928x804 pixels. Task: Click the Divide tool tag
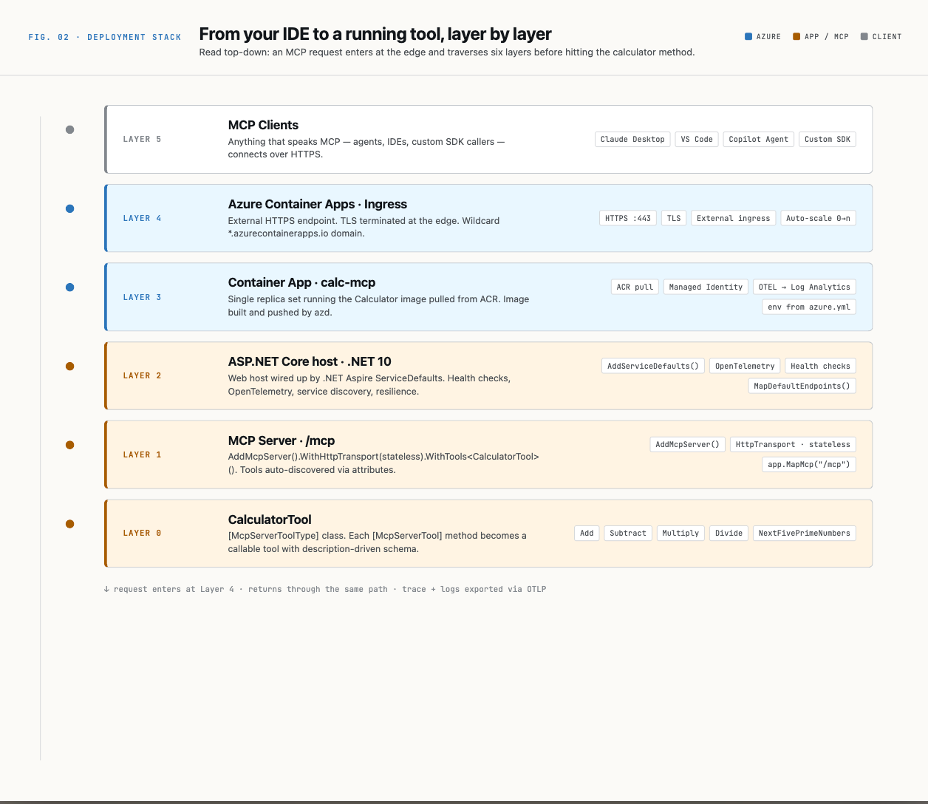[x=729, y=533]
